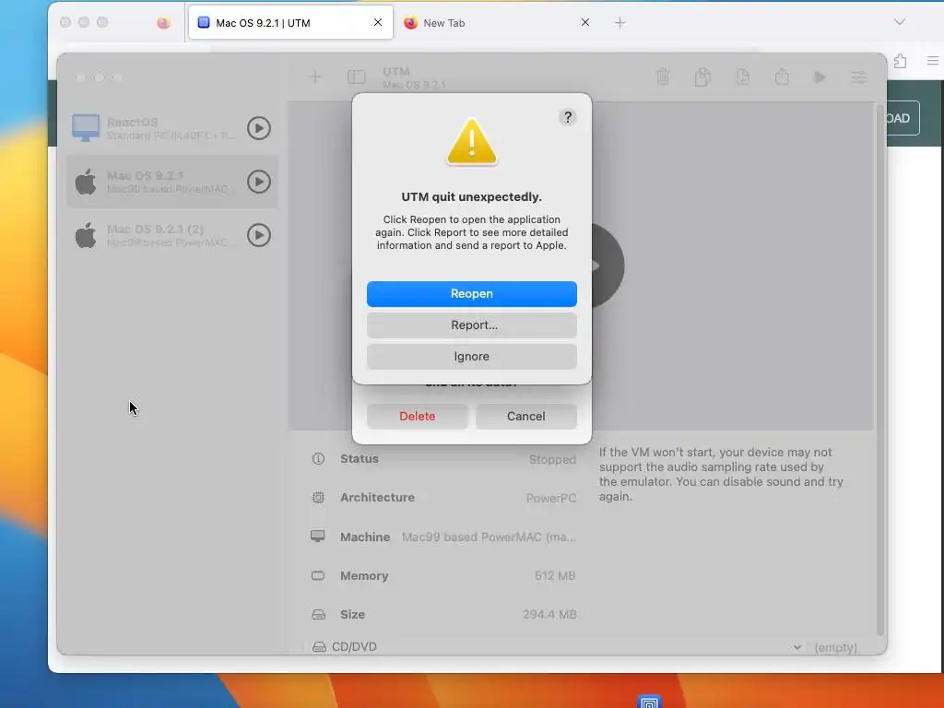This screenshot has width=944, height=708.
Task: Start the ReactOS virtual machine
Action: 259,128
